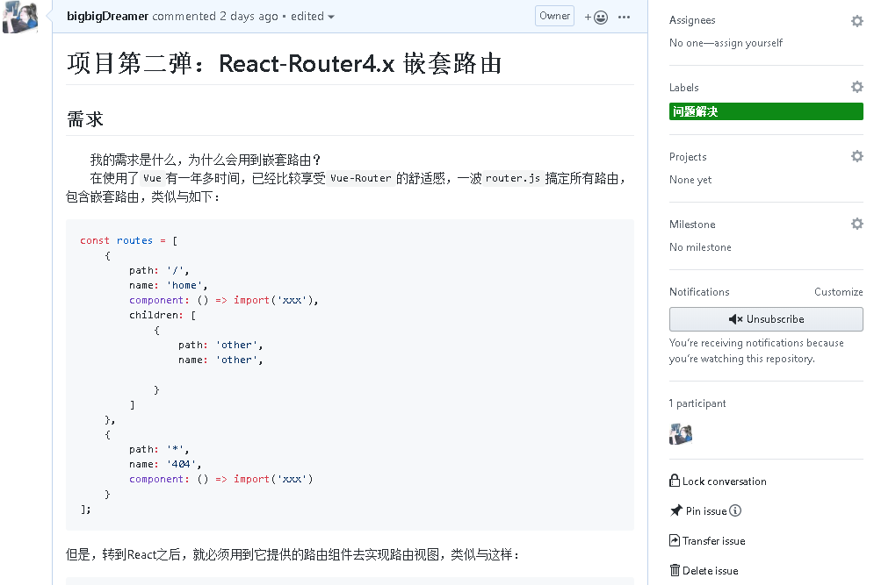This screenshot has width=874, height=585.
Task: Click the inline code 'Vue-Router'
Action: coord(361,178)
